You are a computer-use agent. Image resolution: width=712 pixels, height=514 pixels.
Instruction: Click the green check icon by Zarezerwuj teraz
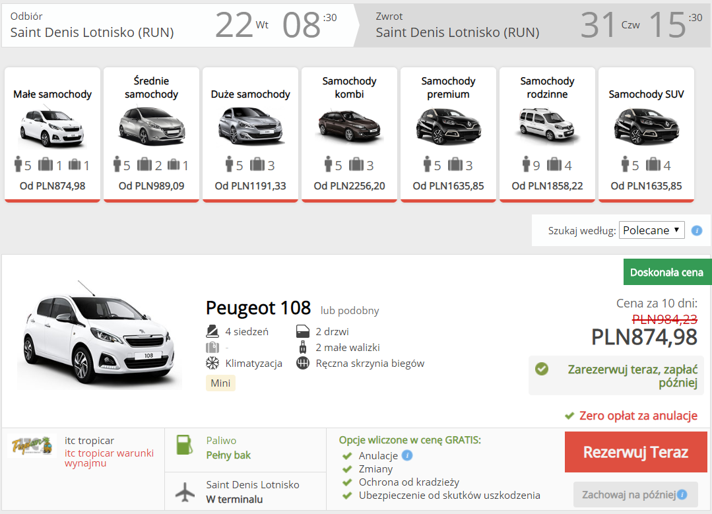541,369
